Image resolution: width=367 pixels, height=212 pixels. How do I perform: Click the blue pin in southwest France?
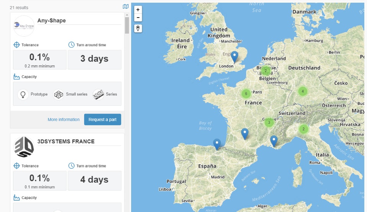coord(245,134)
